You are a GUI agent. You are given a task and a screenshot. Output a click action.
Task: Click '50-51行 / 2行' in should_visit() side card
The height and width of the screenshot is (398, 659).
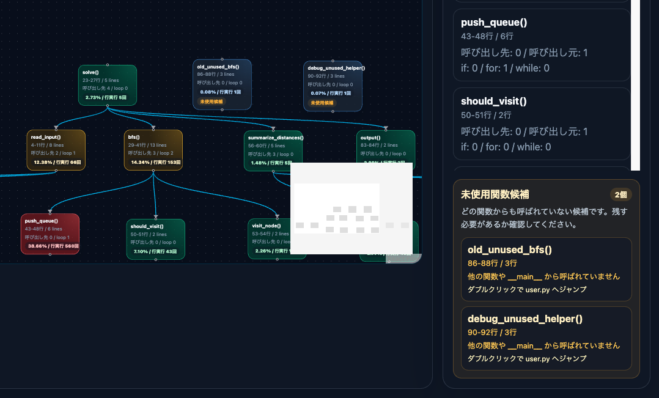[x=486, y=115]
